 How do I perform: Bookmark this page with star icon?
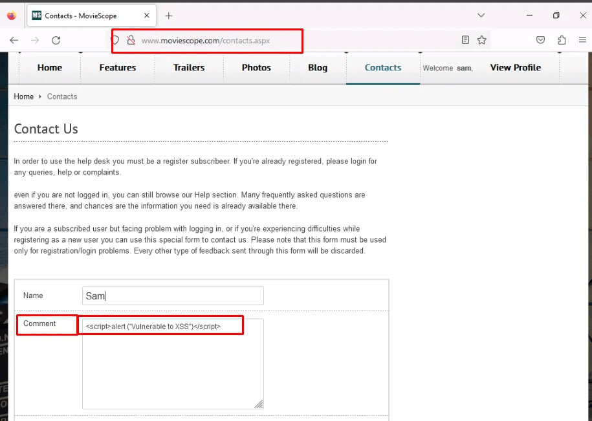pyautogui.click(x=481, y=40)
